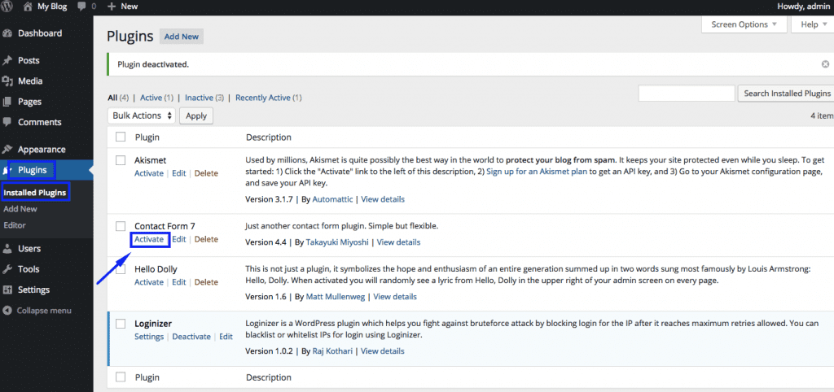Filter plugins by Recently Active
The width and height of the screenshot is (834, 392).
[x=263, y=98]
